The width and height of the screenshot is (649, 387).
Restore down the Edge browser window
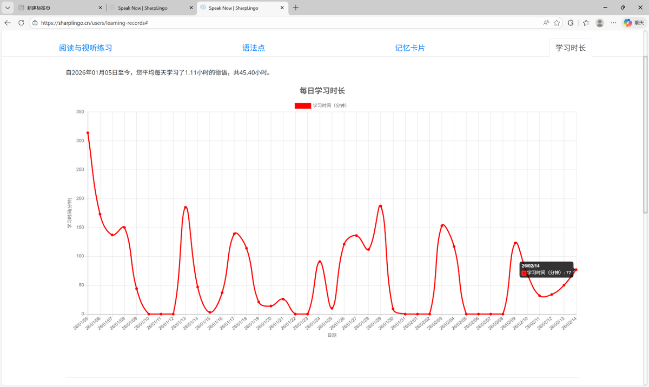(622, 8)
